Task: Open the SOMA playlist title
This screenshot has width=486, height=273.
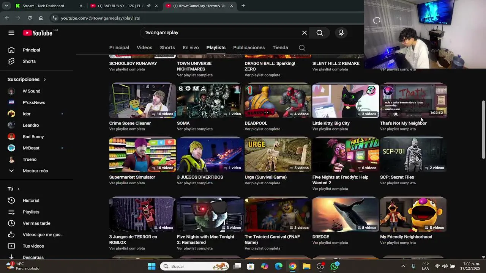Action: coord(183,123)
